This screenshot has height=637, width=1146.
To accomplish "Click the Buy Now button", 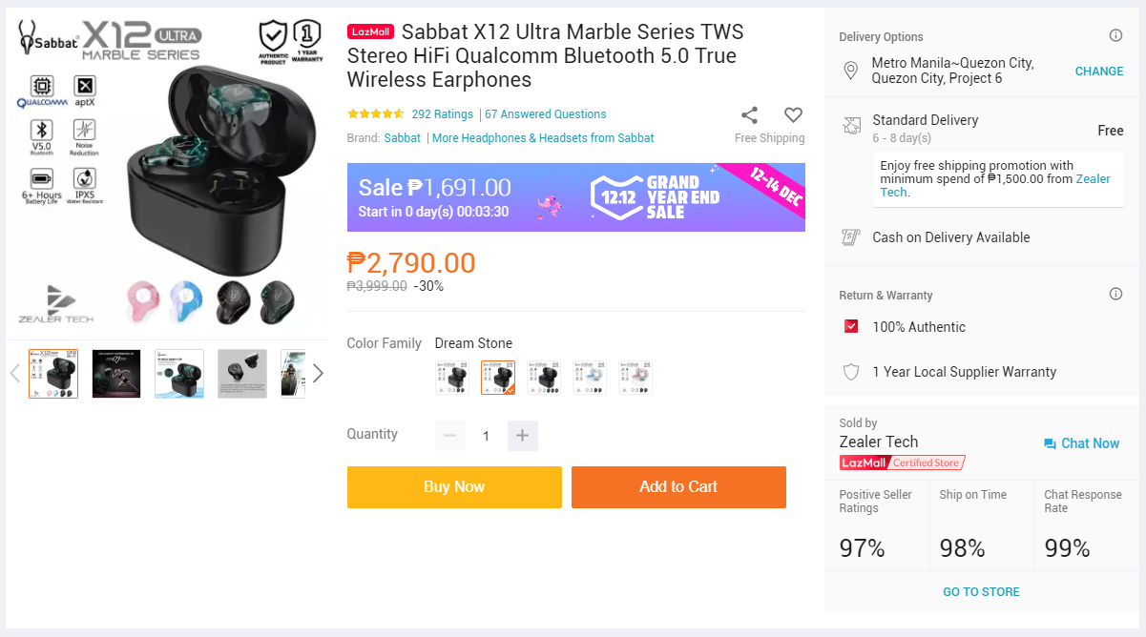I will [x=454, y=487].
